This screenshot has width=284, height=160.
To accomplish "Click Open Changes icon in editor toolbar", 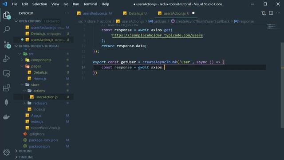I will coord(264,13).
